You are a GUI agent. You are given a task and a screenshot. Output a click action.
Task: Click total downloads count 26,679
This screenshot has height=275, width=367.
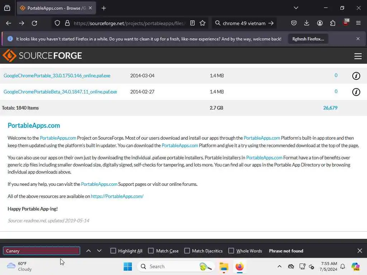pyautogui.click(x=330, y=108)
